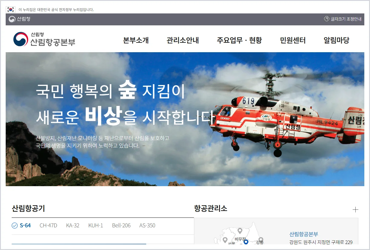Viewport: 370px width, 250px height.
Task: Select the KA-32 aircraft tab
Action: click(x=73, y=226)
